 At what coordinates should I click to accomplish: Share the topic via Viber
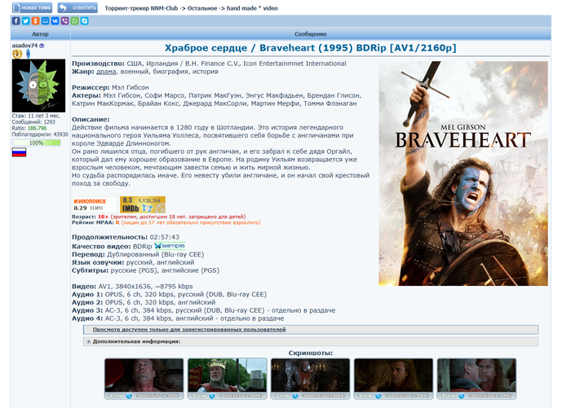click(x=64, y=21)
